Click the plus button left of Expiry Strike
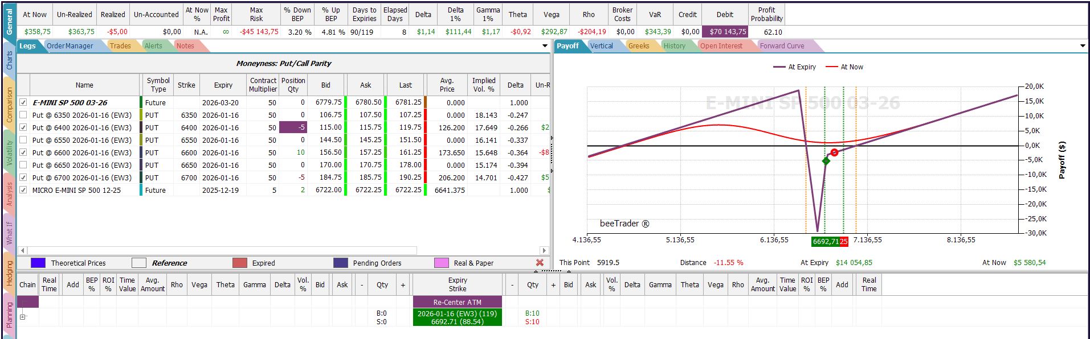The width and height of the screenshot is (1090, 339). (403, 284)
